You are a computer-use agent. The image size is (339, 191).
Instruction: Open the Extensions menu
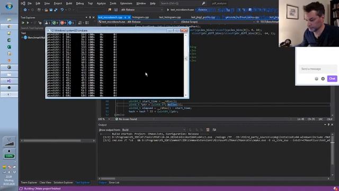126,3
